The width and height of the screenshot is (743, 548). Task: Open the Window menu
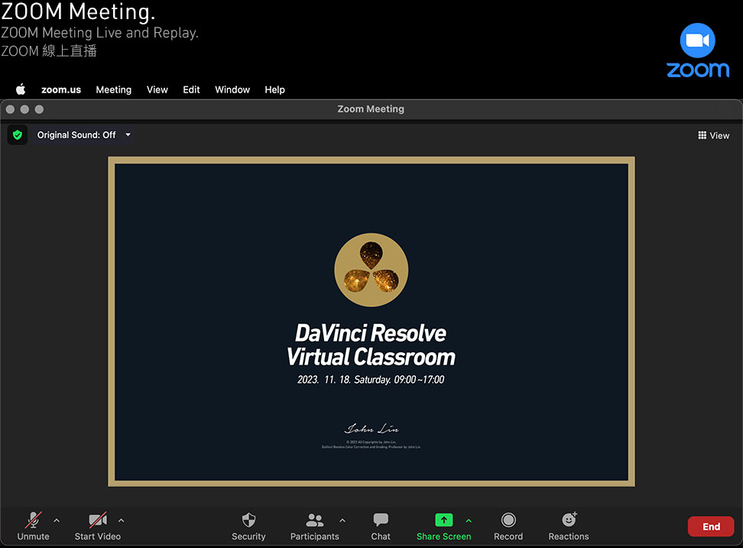coord(232,89)
